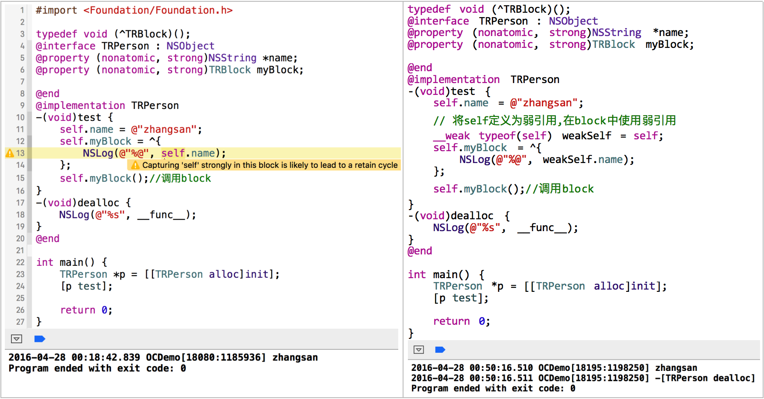Click the '__weak typeof(self) weakSelf = self;' line
Viewport: 764px width, 399px height.
548,136
